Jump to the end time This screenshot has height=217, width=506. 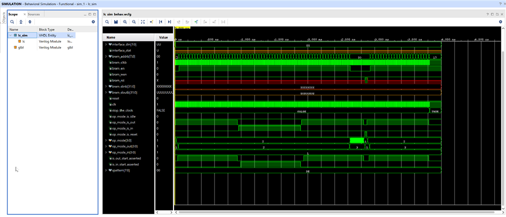(169, 22)
